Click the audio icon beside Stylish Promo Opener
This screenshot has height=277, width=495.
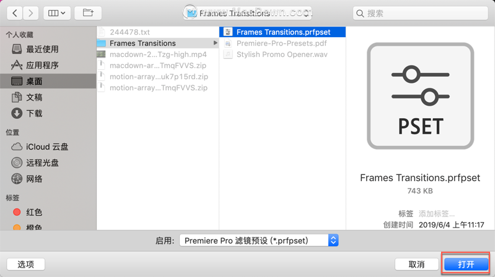coord(228,54)
